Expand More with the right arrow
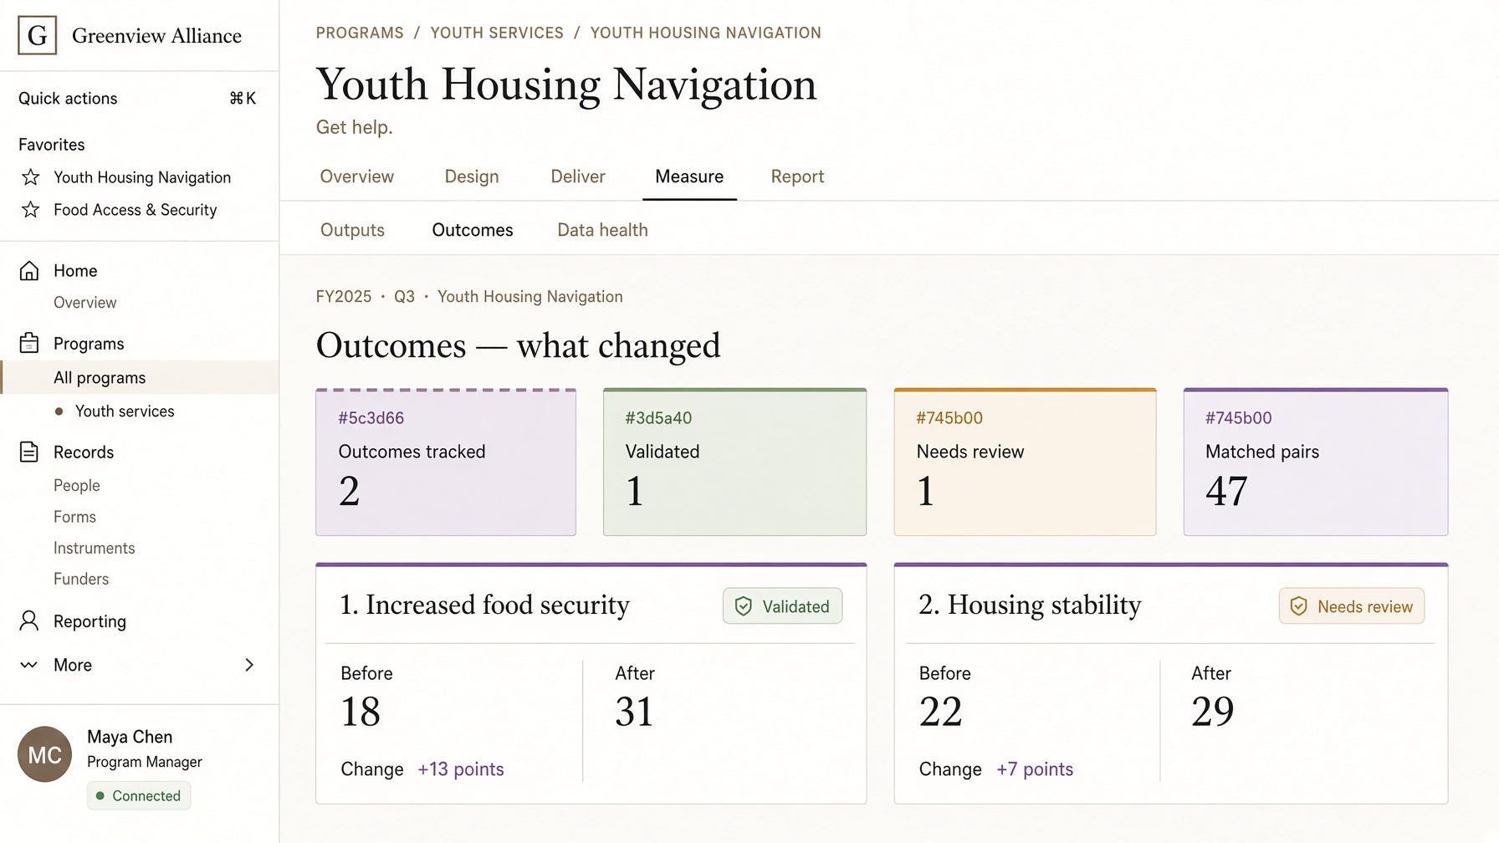The height and width of the screenshot is (843, 1499). pos(249,665)
